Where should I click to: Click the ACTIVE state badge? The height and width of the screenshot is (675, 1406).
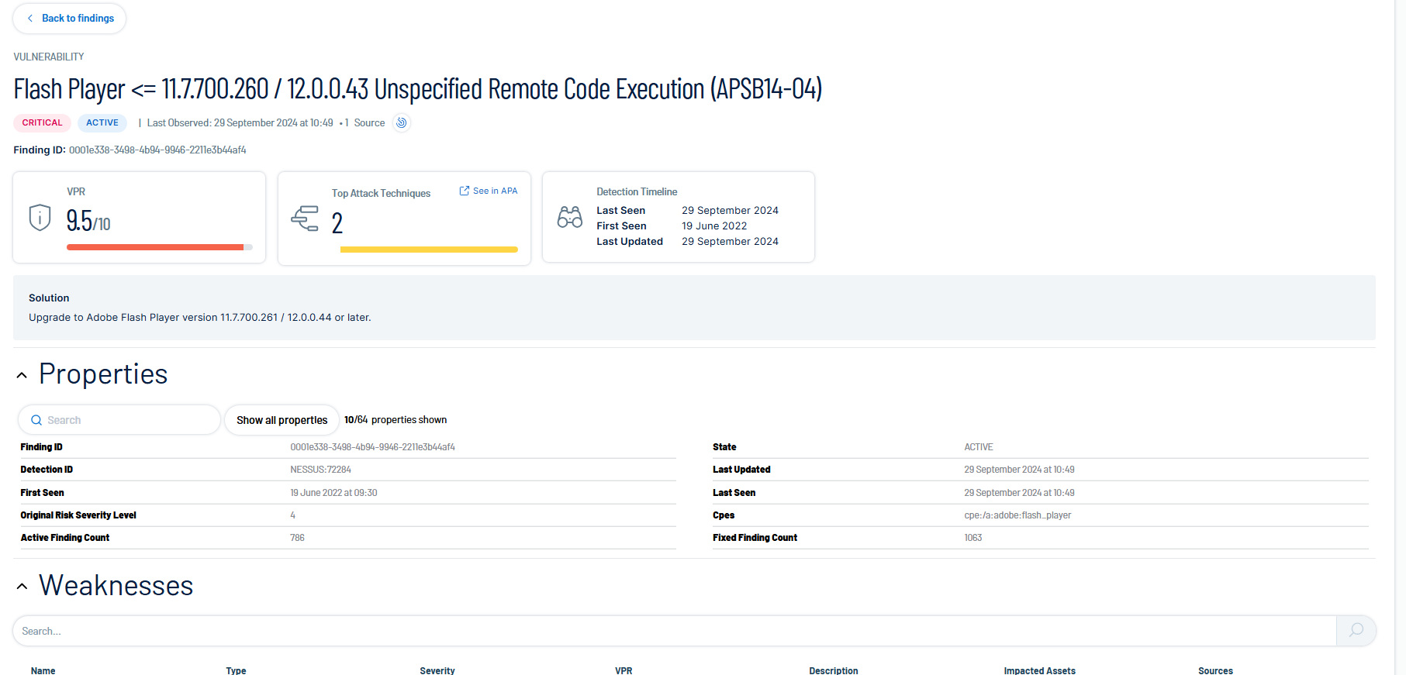pos(102,123)
